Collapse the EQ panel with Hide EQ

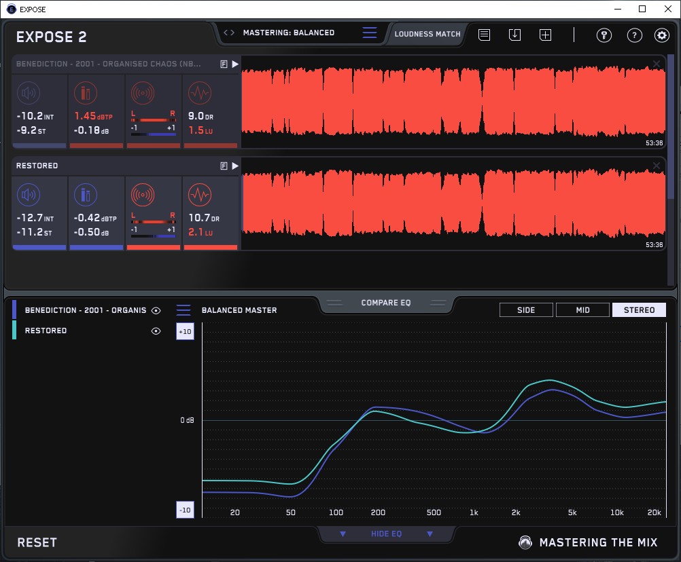[x=386, y=534]
